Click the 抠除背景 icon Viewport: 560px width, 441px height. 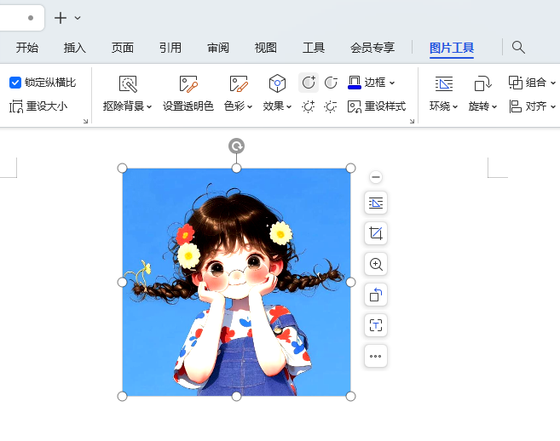128,83
